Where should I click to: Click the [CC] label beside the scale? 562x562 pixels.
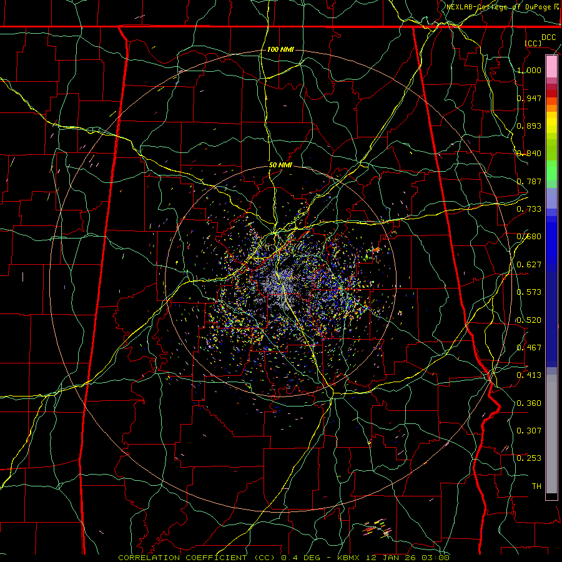533,43
